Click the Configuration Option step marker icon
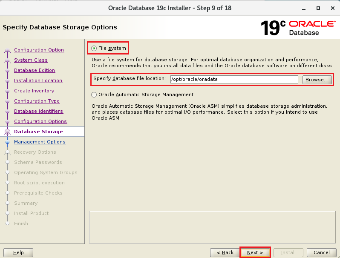The image size is (340, 258). coord(8,51)
